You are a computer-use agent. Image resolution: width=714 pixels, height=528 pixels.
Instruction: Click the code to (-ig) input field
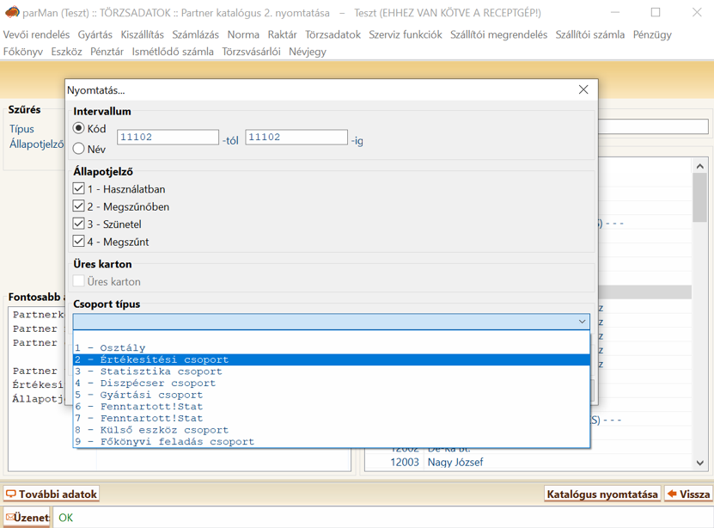[x=296, y=137]
